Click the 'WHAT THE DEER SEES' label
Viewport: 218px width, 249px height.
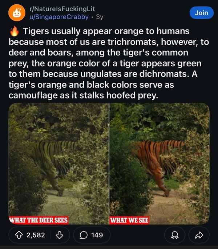tap(38, 220)
